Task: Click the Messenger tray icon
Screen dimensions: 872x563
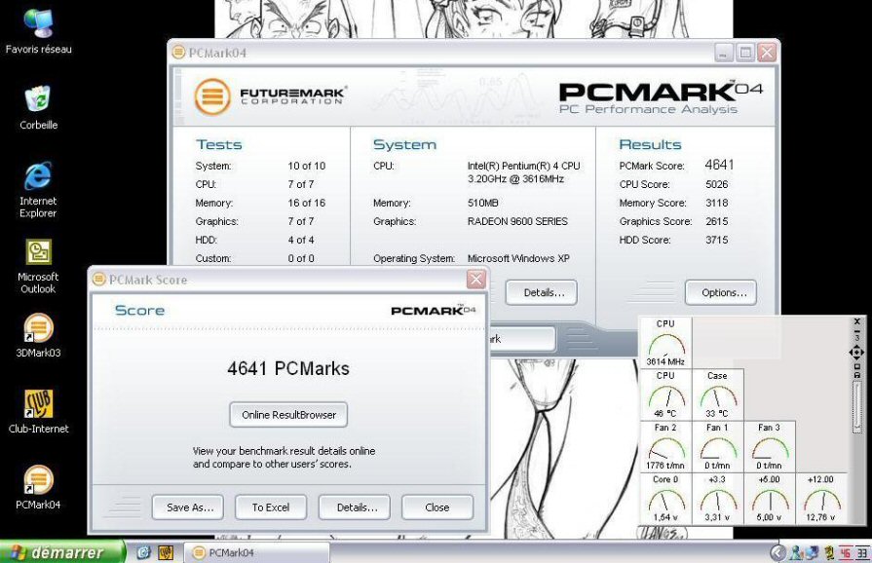Action: tap(796, 552)
